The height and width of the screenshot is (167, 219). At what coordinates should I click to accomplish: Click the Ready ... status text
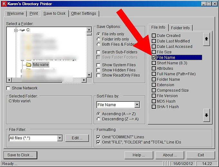(x=10, y=164)
